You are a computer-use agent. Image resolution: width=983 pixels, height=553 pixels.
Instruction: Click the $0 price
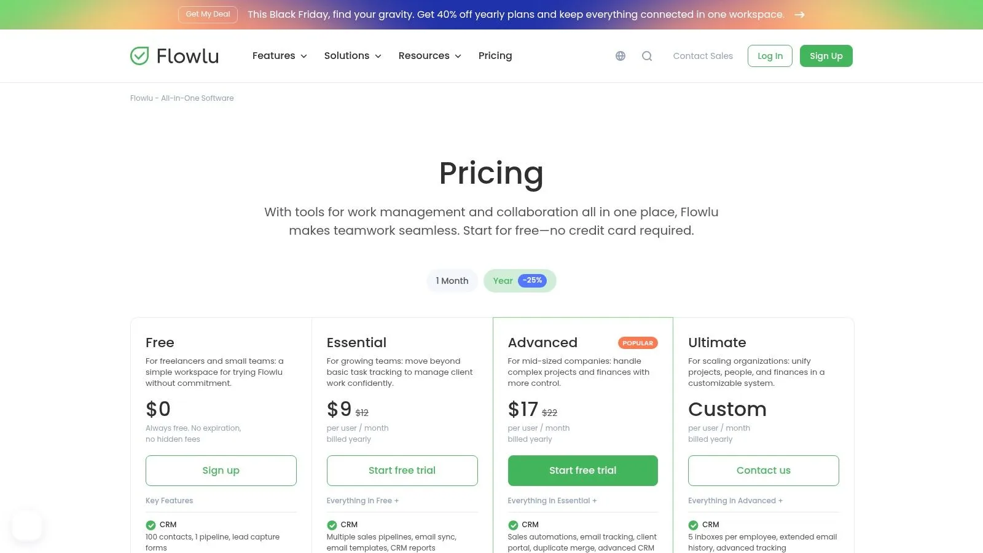158,409
